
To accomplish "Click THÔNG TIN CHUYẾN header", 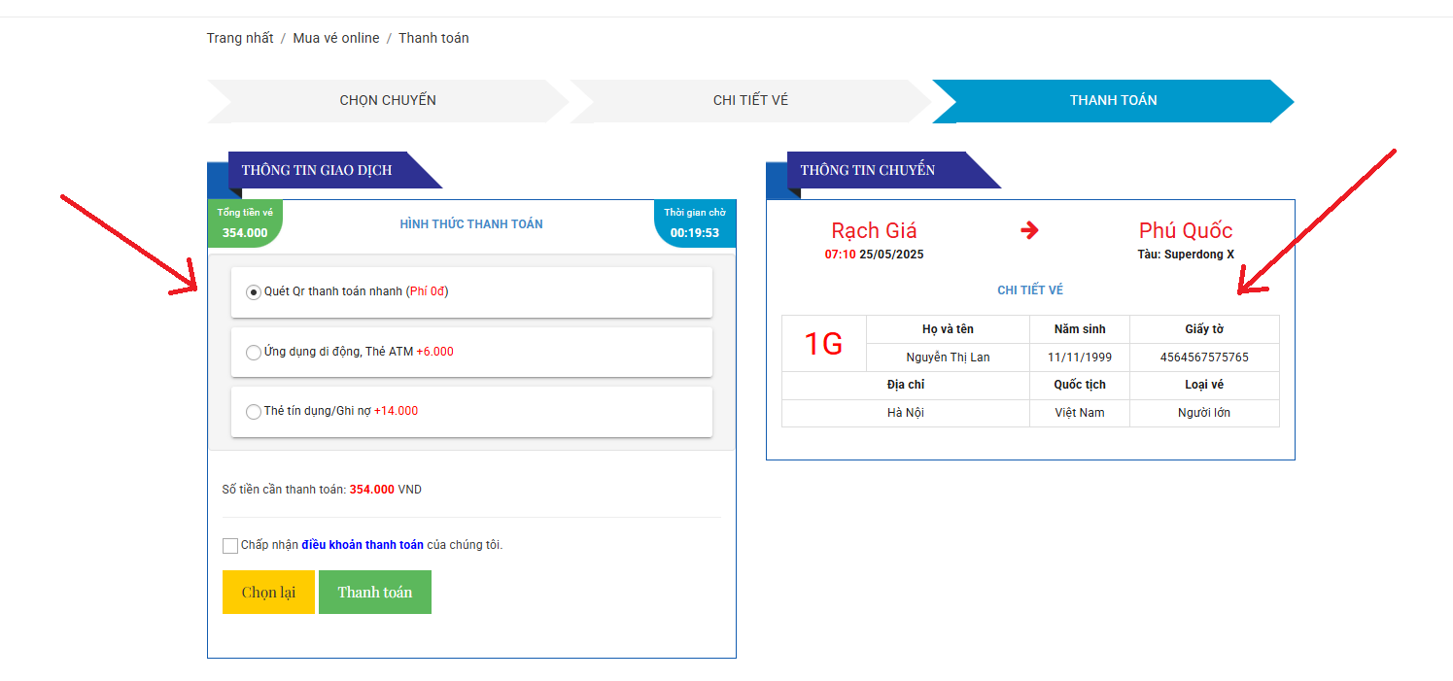I will [x=868, y=170].
